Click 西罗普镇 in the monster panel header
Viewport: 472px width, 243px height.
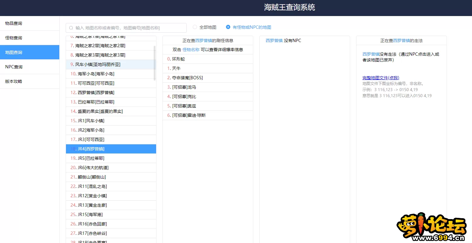(204, 41)
